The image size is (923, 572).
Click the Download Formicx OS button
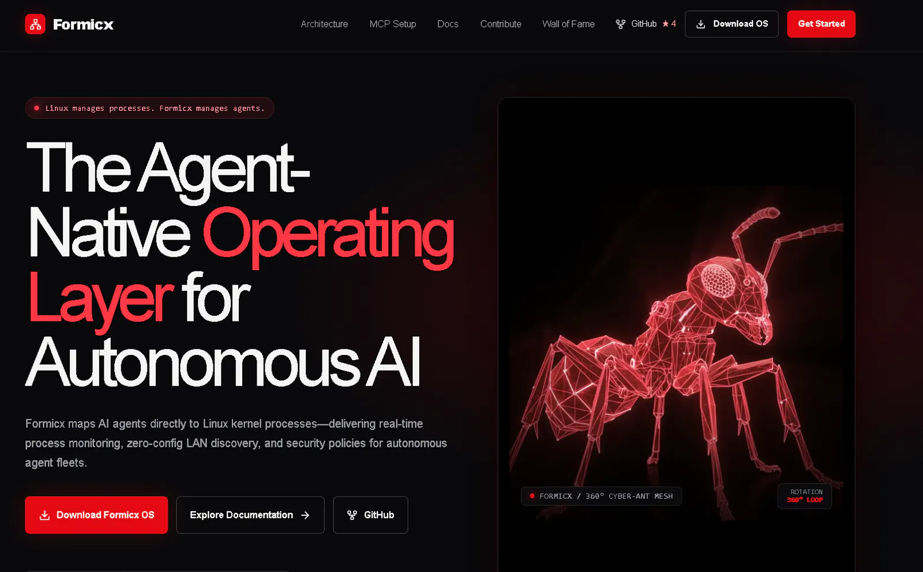(96, 515)
